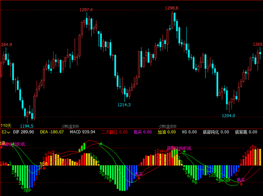Screen dimensions: 263x196
Task: Click the green down arrow at the far-left indicator start
Action: click(x=13, y=144)
